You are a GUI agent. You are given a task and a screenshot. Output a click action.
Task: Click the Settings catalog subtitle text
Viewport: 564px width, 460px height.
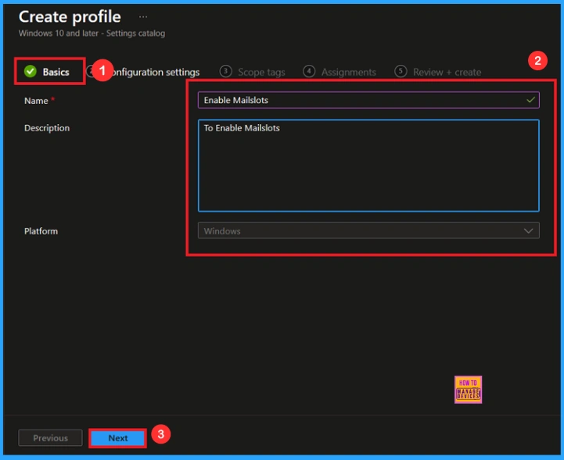[92, 34]
